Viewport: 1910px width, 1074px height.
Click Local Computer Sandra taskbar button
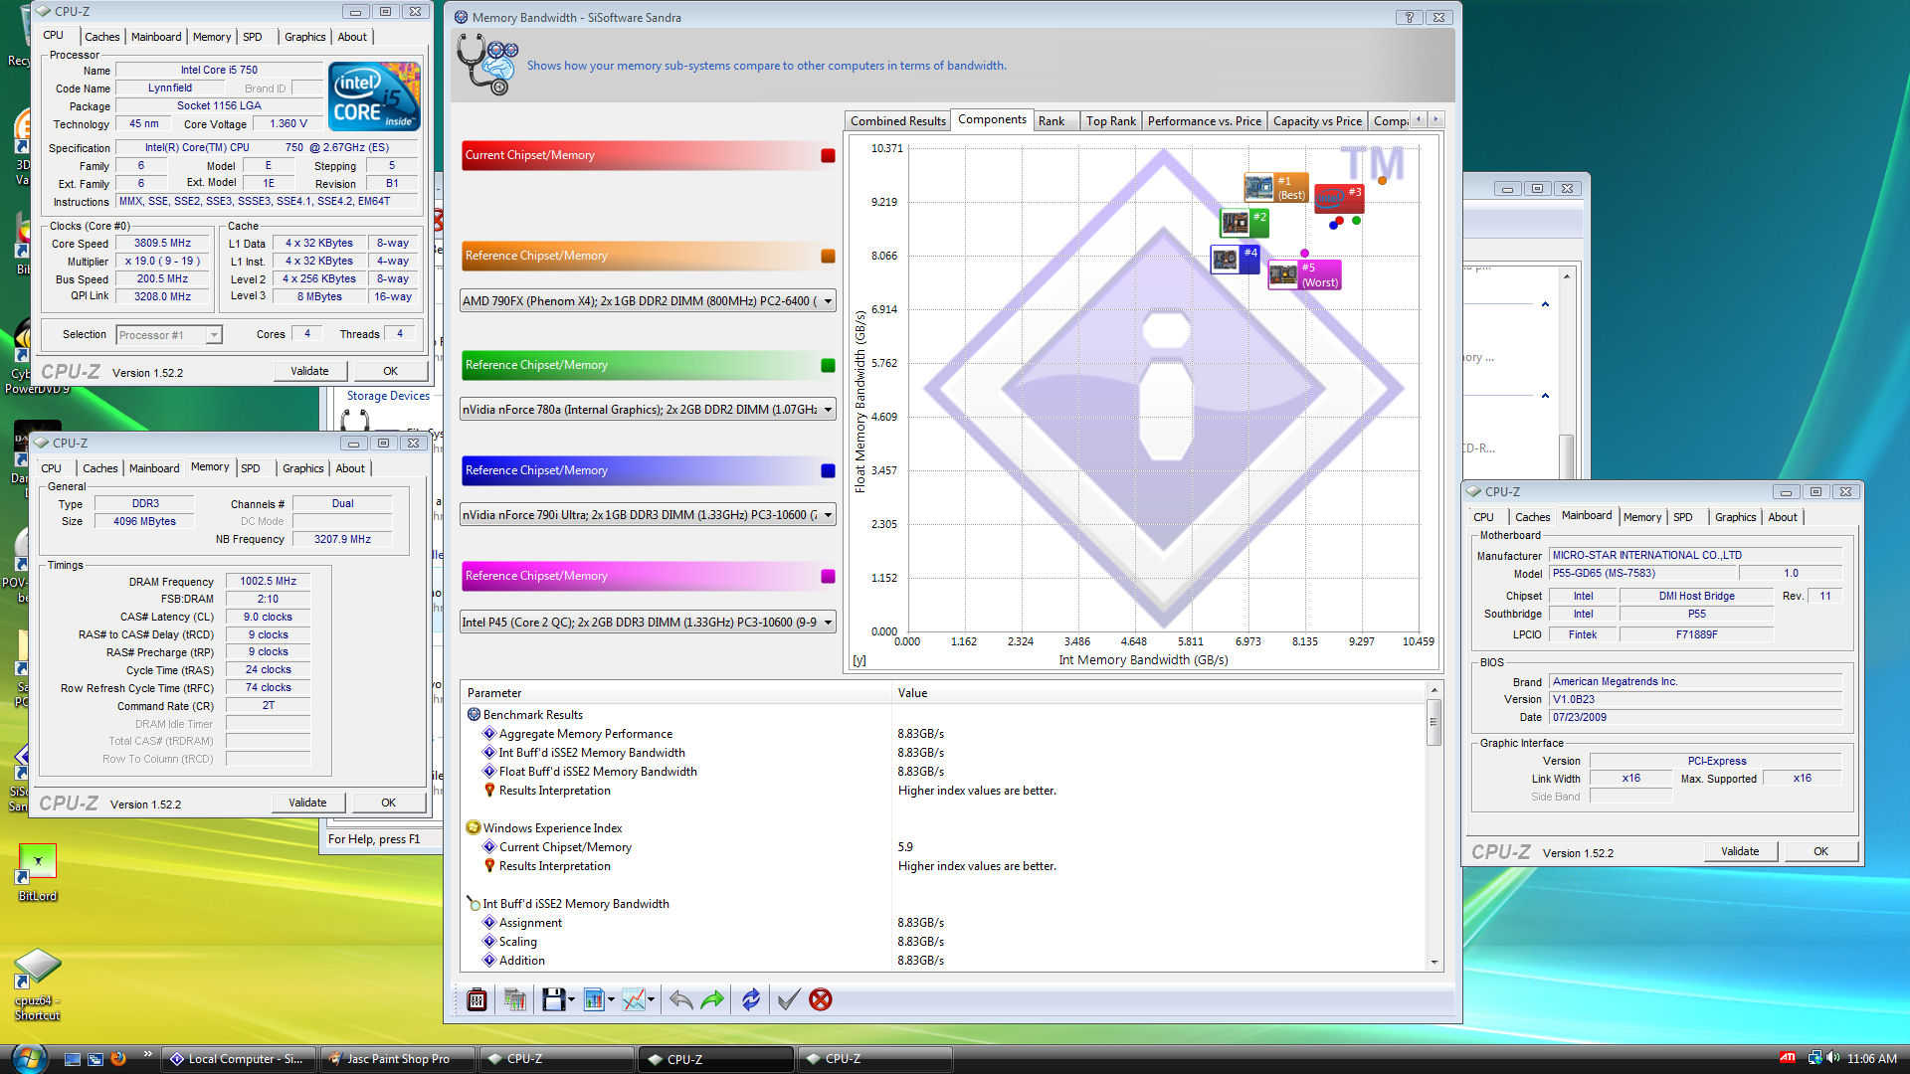[239, 1059]
